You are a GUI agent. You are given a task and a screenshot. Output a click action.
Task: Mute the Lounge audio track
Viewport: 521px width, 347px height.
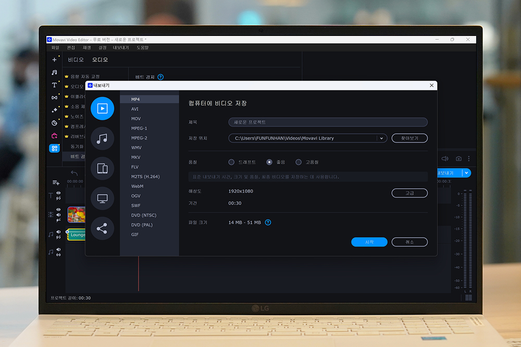coord(58,232)
